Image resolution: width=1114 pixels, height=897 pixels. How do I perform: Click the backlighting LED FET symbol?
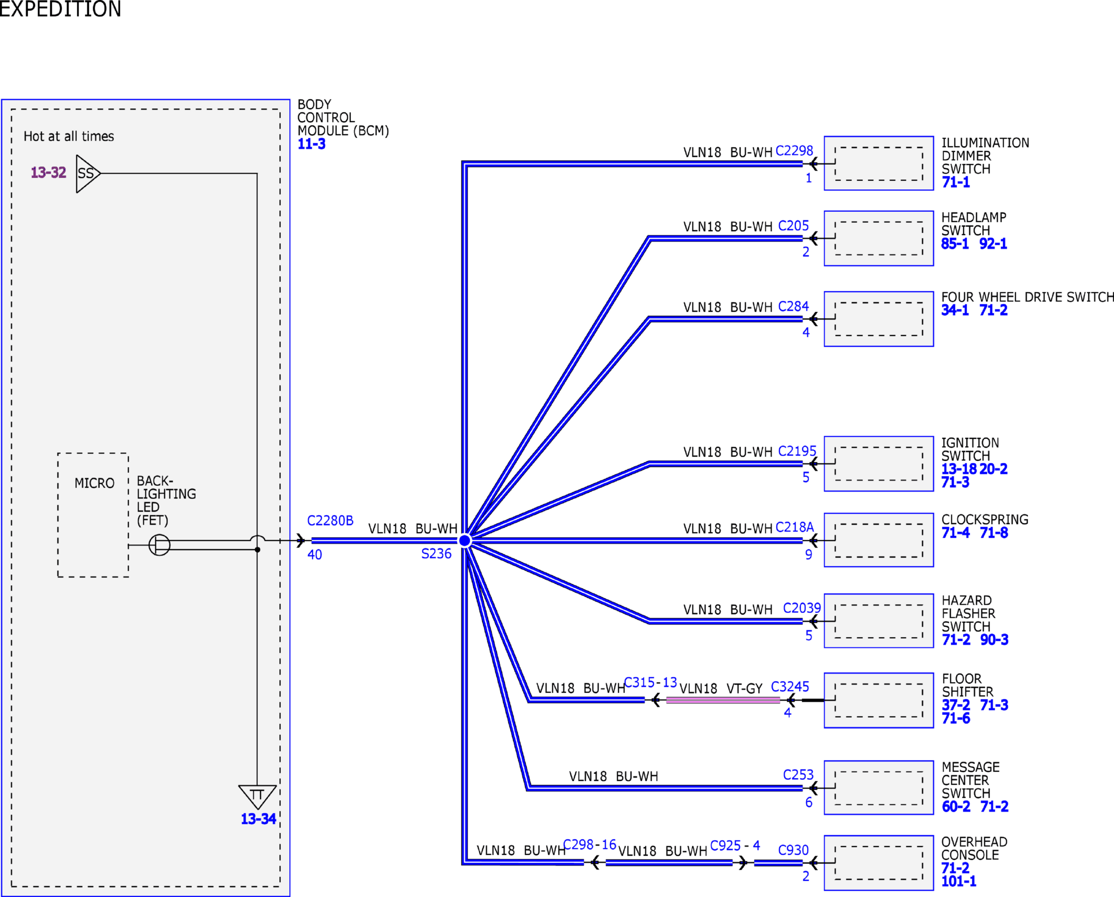[160, 545]
